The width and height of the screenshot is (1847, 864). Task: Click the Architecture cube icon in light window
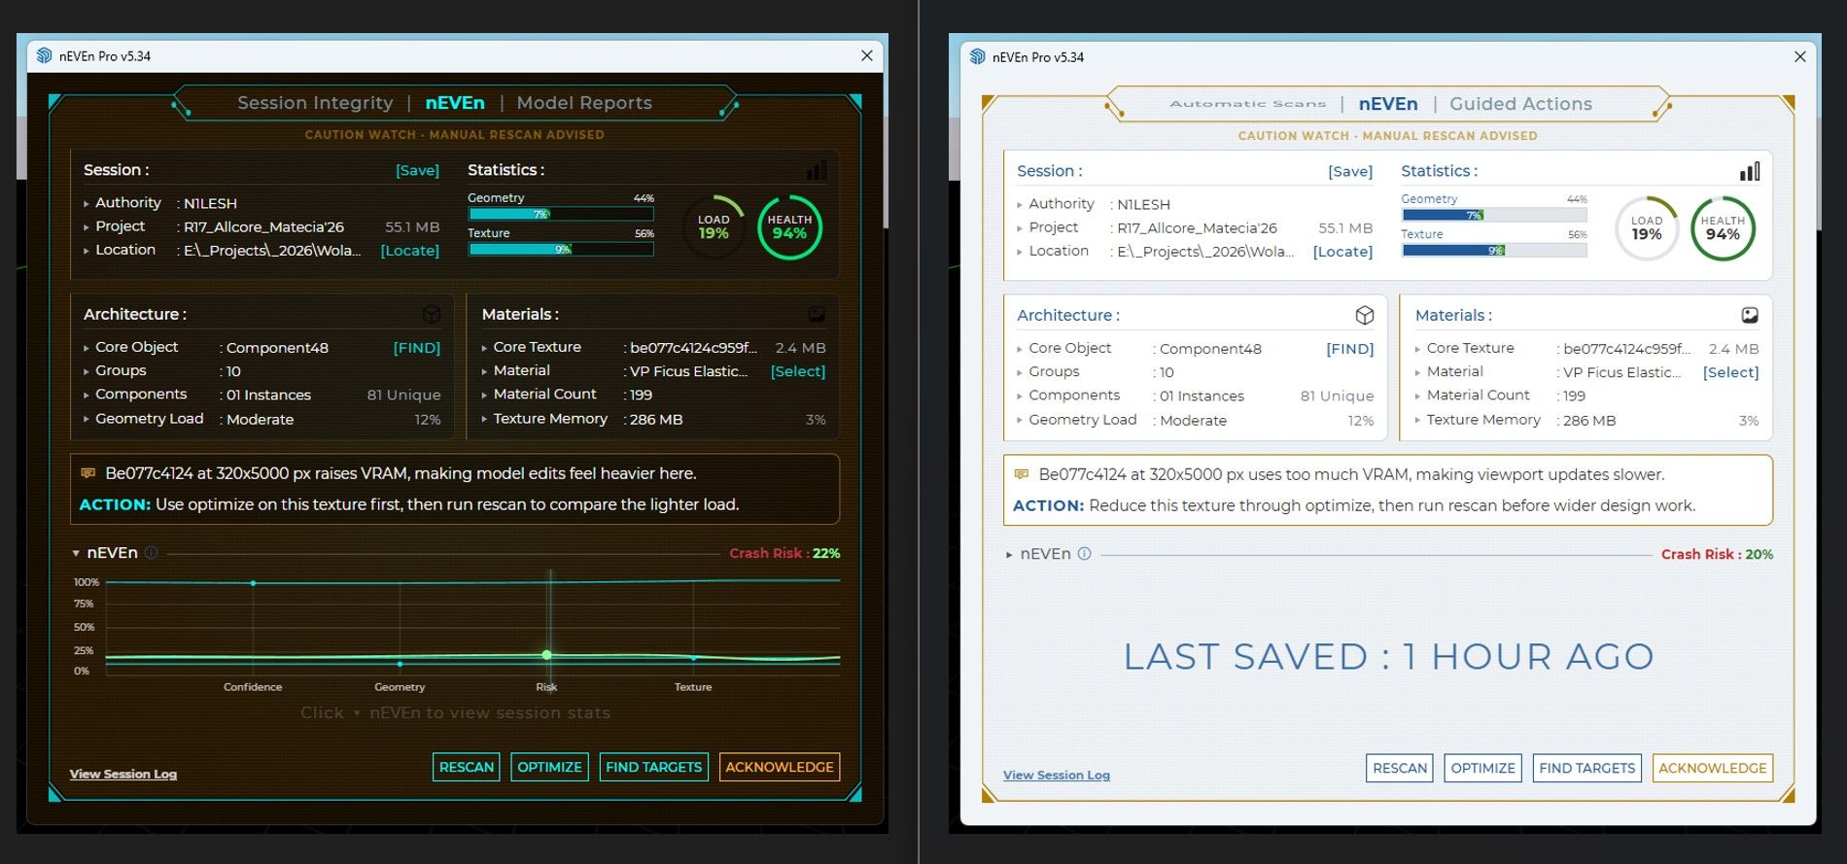click(x=1365, y=315)
